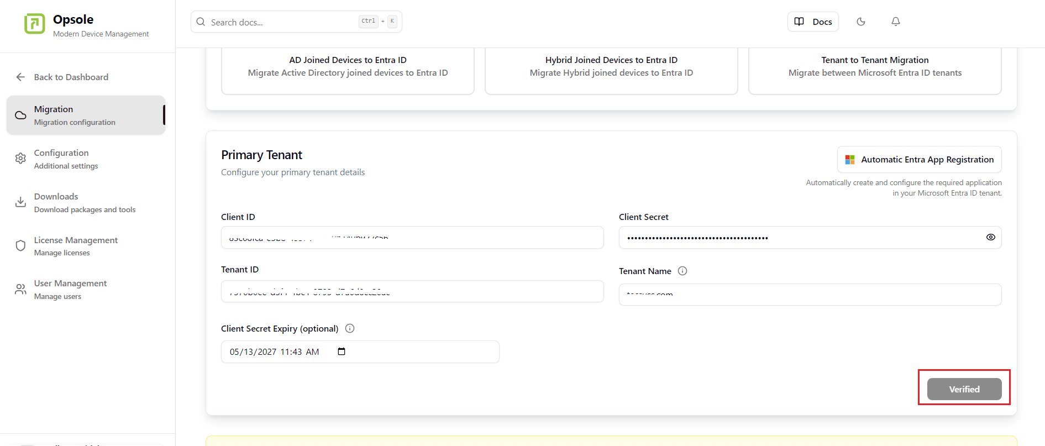
Task: Select AD Joined Devices to Entra ID card
Action: coord(348,71)
